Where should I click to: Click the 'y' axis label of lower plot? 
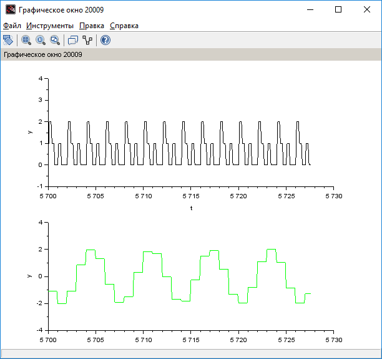pos(29,276)
